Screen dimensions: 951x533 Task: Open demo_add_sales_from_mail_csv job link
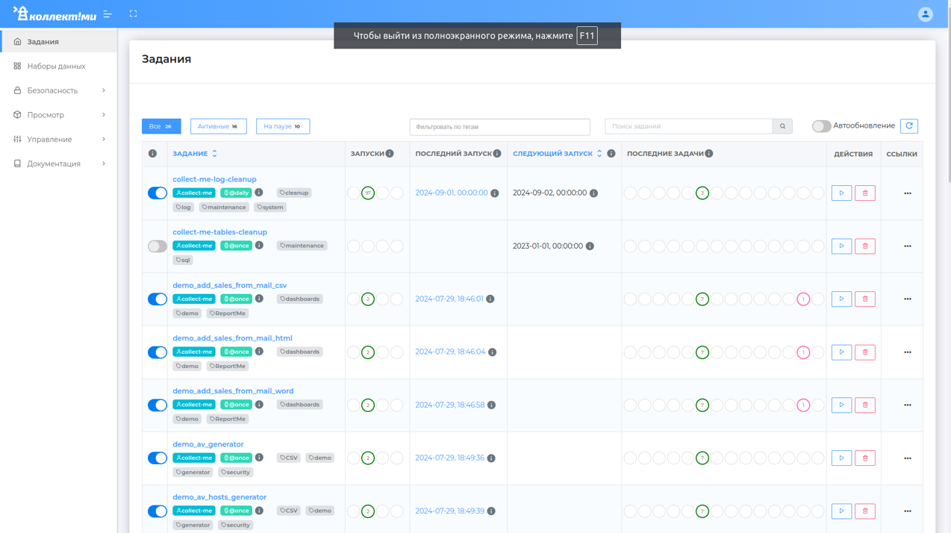point(229,285)
